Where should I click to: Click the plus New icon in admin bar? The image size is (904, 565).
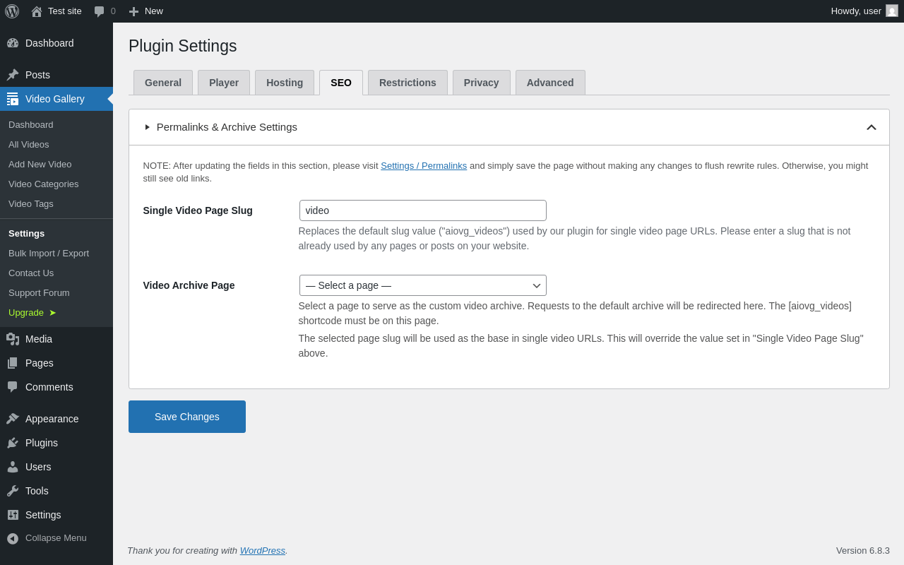(133, 11)
